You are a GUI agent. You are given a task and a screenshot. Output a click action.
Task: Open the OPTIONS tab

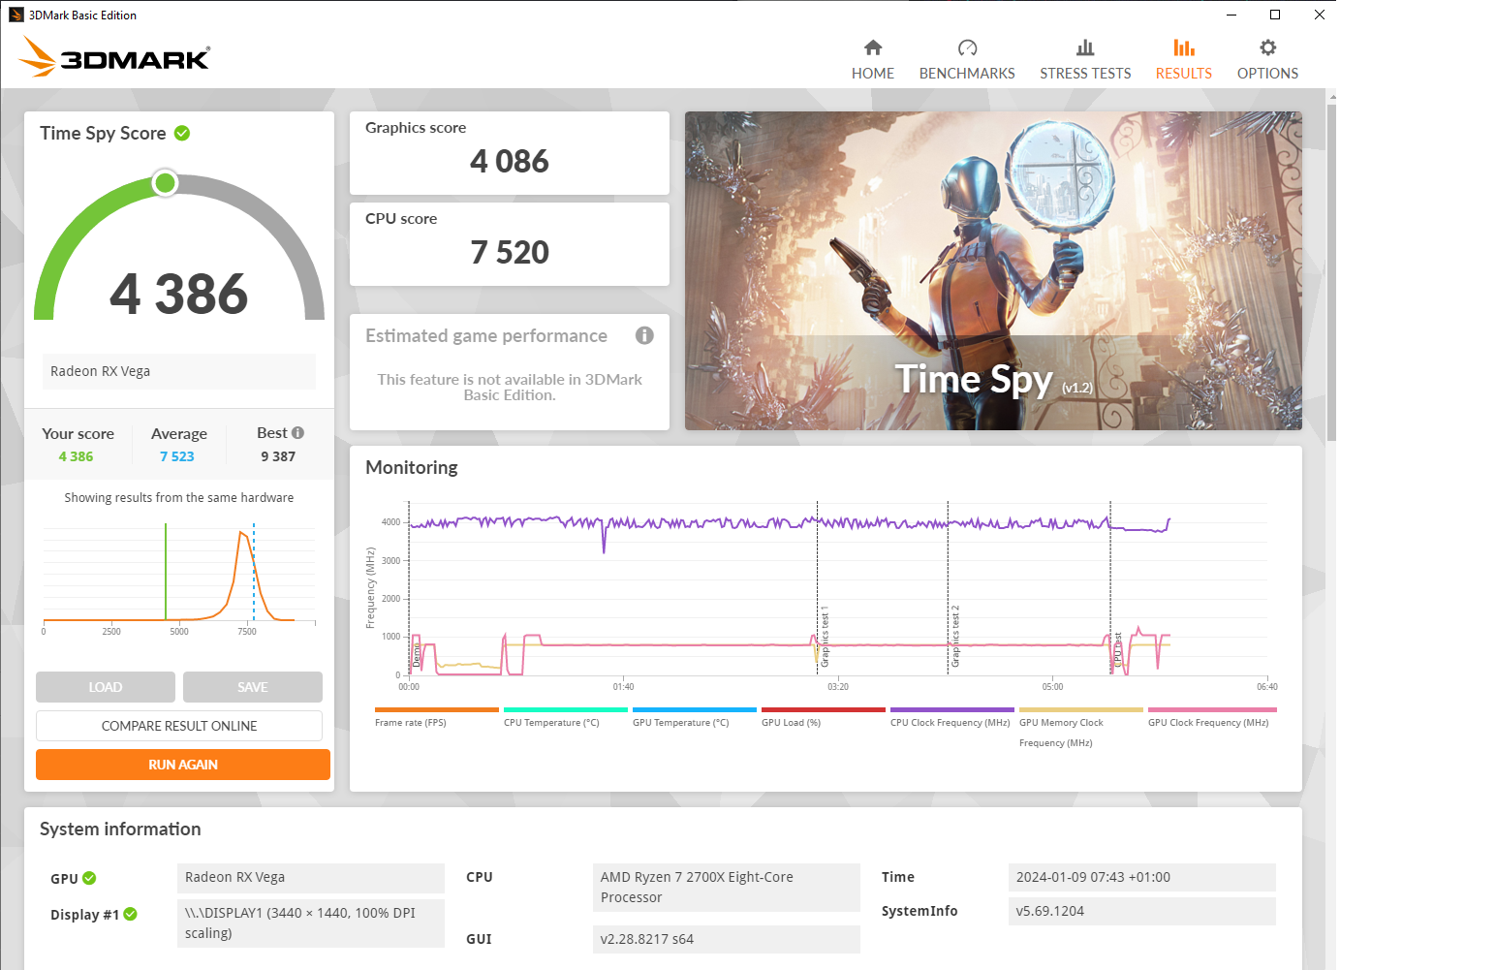point(1267,60)
